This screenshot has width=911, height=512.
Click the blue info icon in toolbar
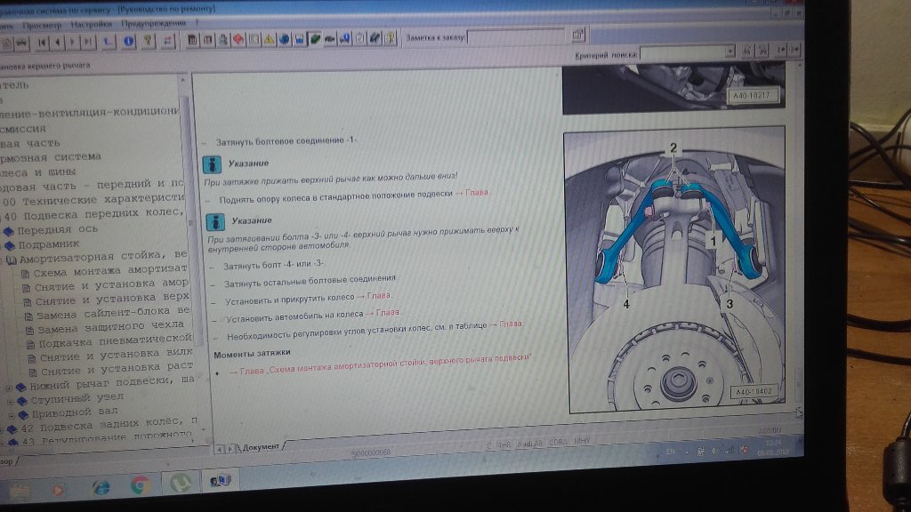pos(128,40)
